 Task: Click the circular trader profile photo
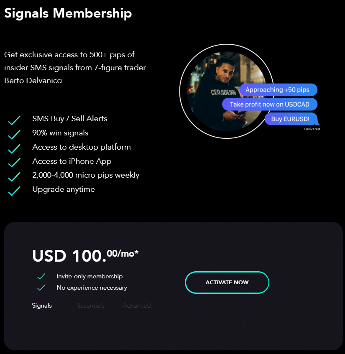227,91
